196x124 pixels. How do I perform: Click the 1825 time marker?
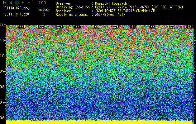point(96,27)
